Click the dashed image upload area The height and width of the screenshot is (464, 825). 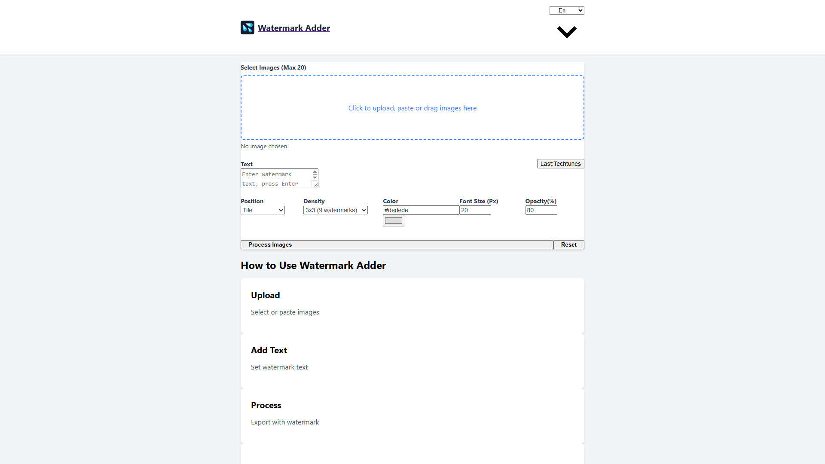tap(412, 107)
